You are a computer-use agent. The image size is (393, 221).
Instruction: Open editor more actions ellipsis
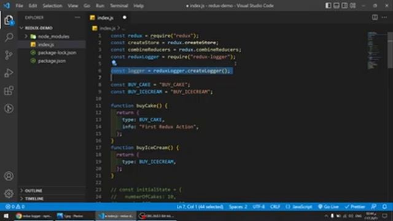[x=384, y=17]
